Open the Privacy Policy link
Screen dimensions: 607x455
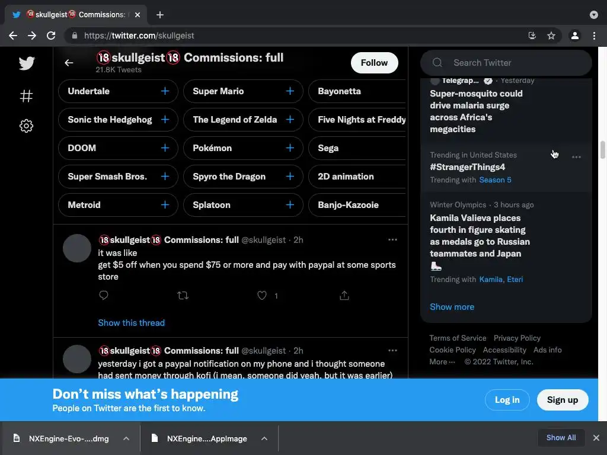pyautogui.click(x=517, y=338)
